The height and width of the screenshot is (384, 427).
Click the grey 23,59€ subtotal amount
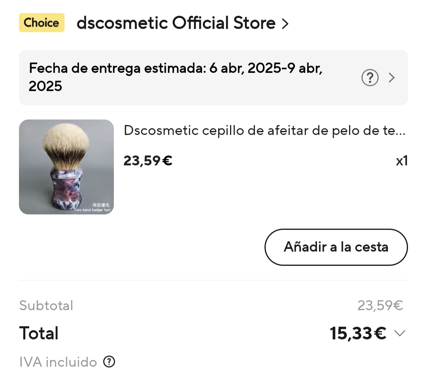(x=380, y=305)
